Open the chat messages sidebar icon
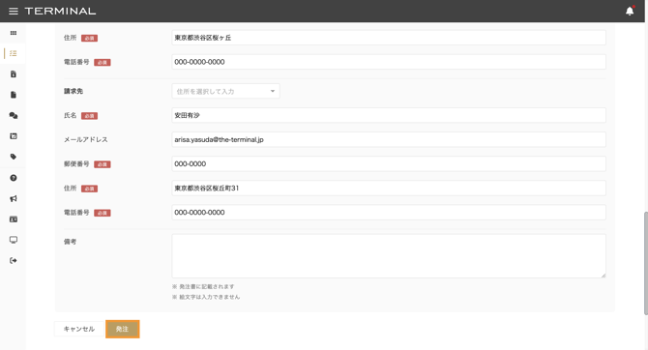Image resolution: width=648 pixels, height=350 pixels. click(x=14, y=116)
